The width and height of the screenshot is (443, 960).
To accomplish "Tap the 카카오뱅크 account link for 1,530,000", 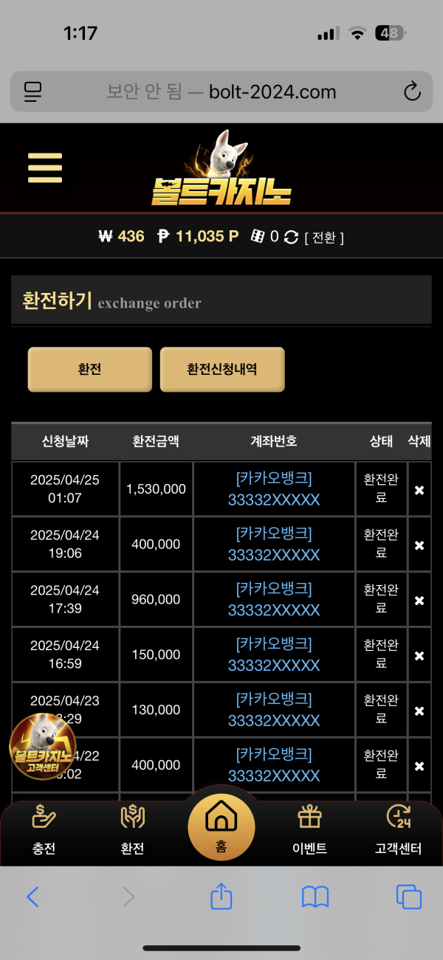I will click(x=274, y=489).
